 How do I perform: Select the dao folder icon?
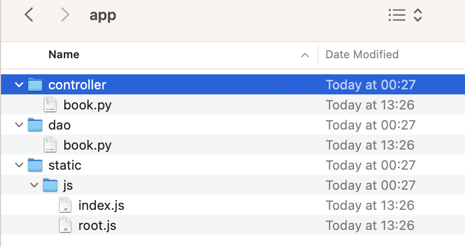(35, 125)
